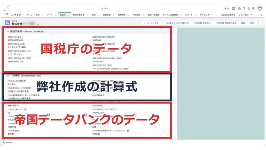Open the App Launcher grid icon
The height and width of the screenshot is (150, 266).
point(6,15)
